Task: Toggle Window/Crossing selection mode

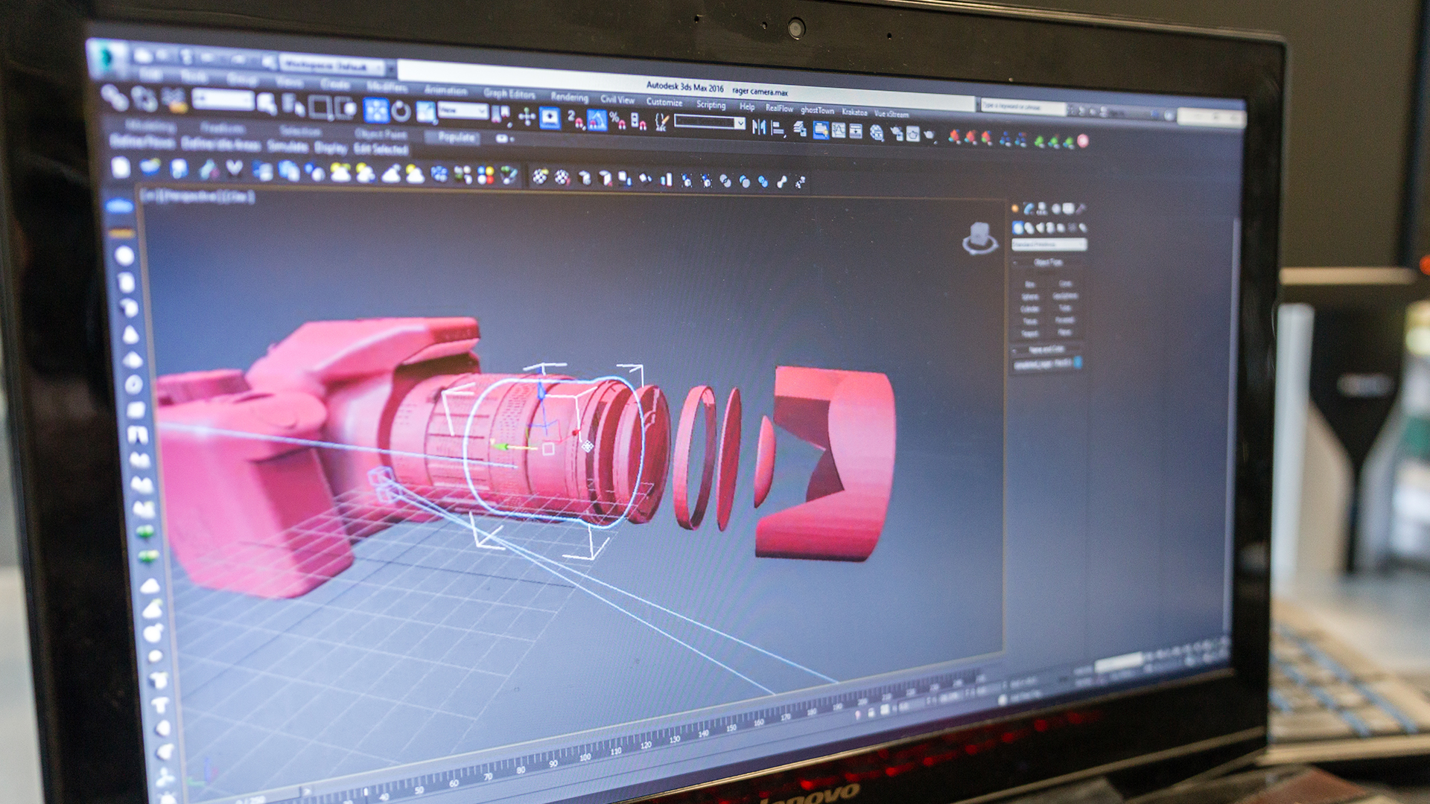Action: 346,109
